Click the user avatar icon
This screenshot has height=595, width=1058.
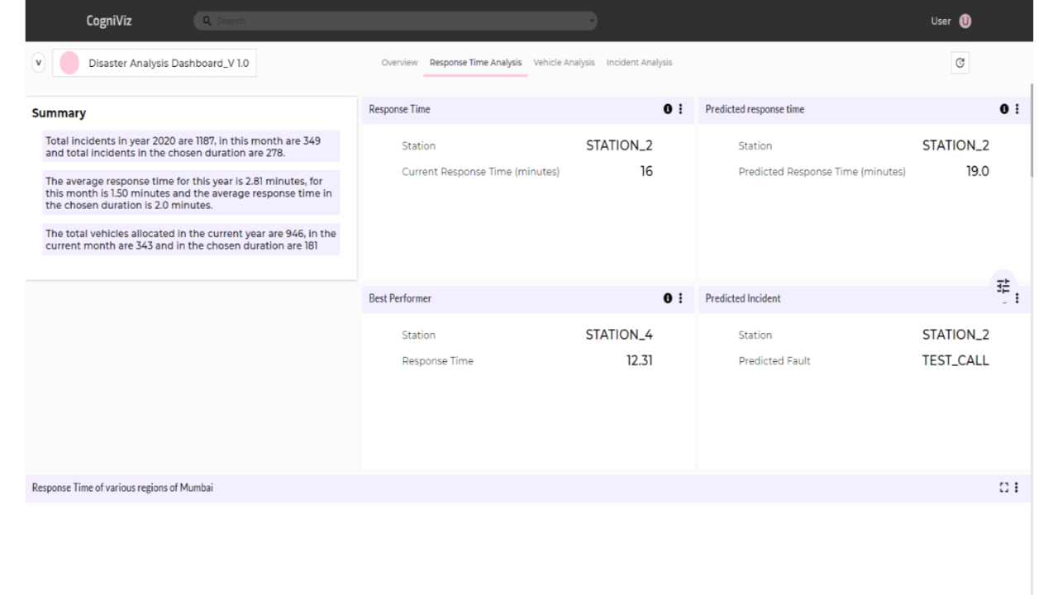[x=965, y=21]
